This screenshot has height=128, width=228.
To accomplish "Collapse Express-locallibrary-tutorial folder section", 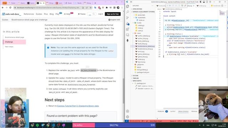I will (x=143, y=12).
